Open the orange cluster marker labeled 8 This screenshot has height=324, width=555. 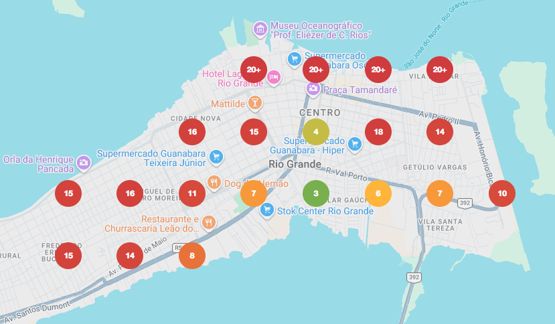tap(192, 256)
